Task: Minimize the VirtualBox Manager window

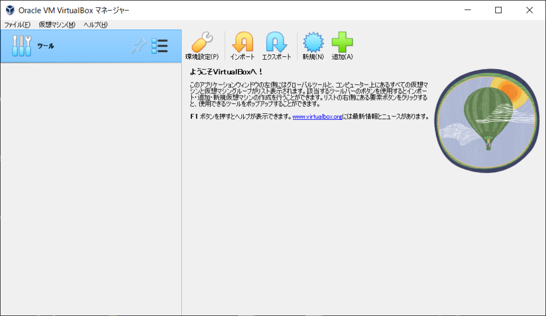Action: 468,10
